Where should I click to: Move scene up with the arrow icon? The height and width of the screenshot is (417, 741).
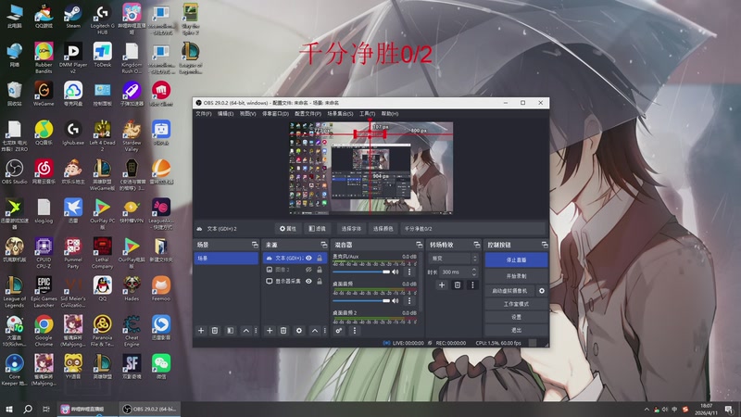[x=245, y=331]
